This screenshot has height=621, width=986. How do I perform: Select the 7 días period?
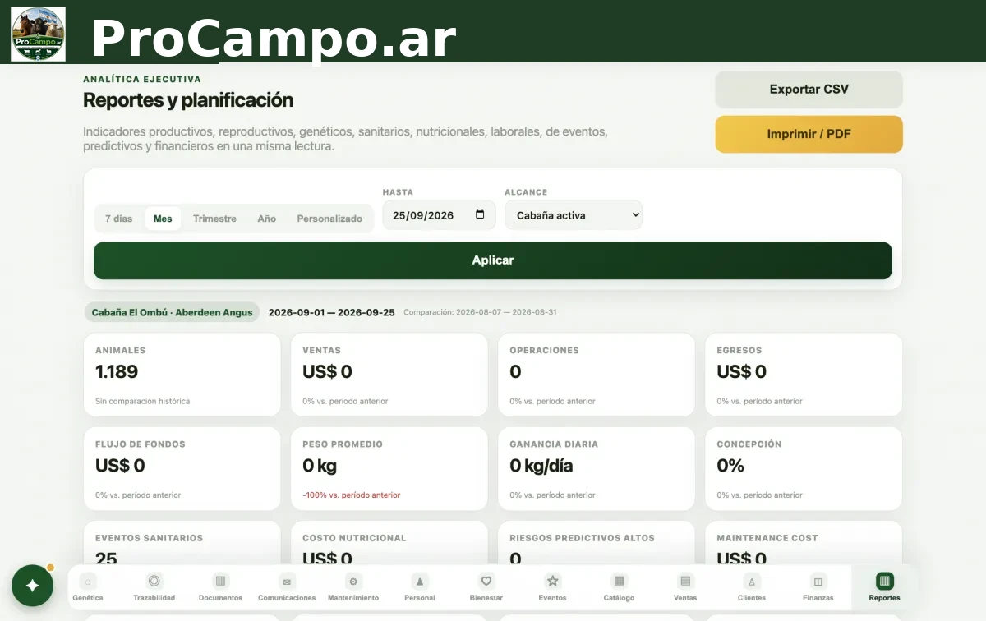coord(118,218)
